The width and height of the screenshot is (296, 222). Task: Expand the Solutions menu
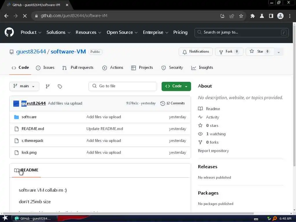coord(58,32)
